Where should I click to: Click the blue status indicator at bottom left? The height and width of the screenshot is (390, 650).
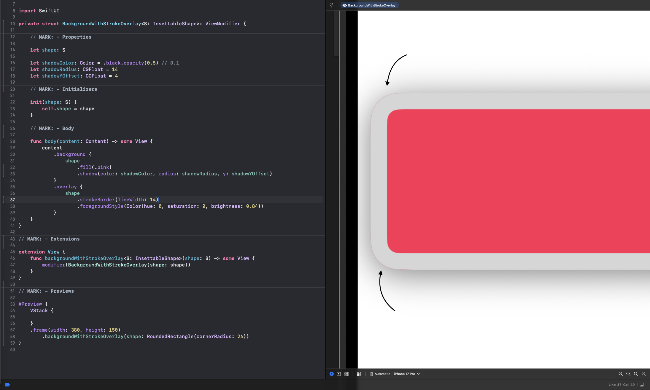pos(7,385)
